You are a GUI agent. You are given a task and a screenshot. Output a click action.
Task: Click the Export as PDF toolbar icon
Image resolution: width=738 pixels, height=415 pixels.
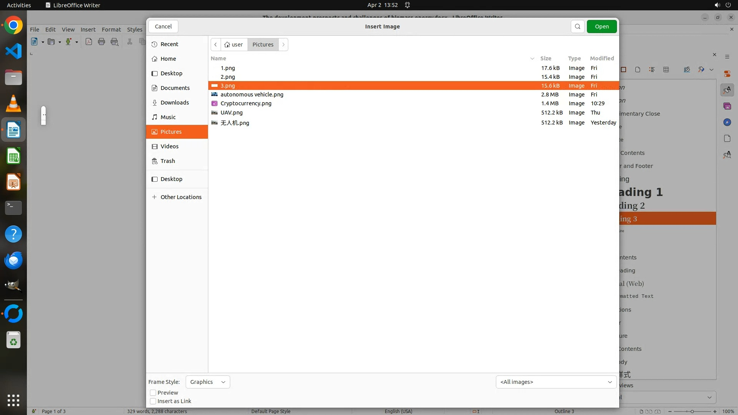tap(89, 42)
